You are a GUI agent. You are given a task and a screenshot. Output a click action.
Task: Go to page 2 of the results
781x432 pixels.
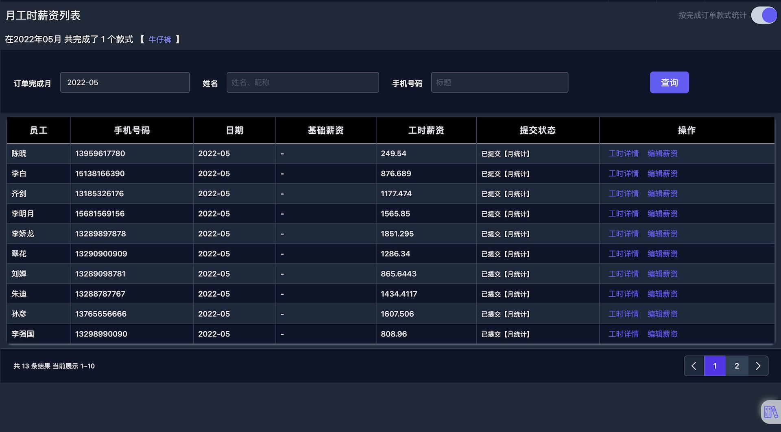click(x=736, y=366)
